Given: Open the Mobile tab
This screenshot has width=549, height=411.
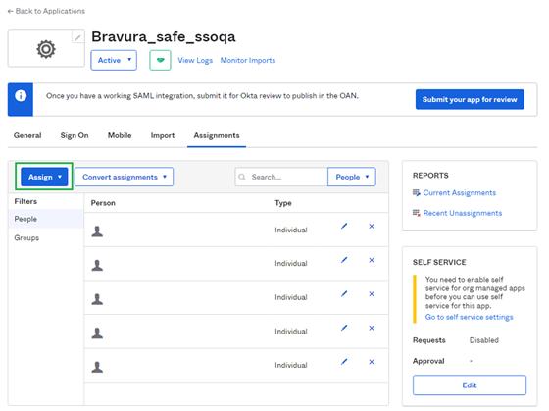Looking at the screenshot, I should [120, 135].
